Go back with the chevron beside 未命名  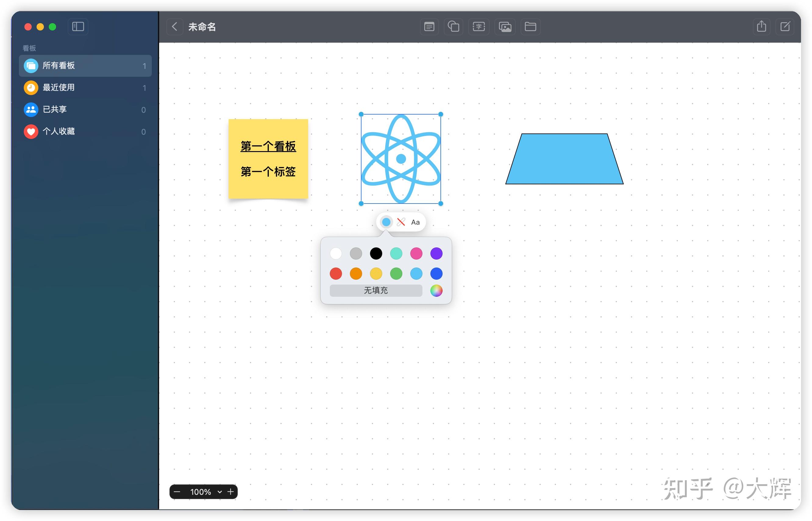pos(175,27)
